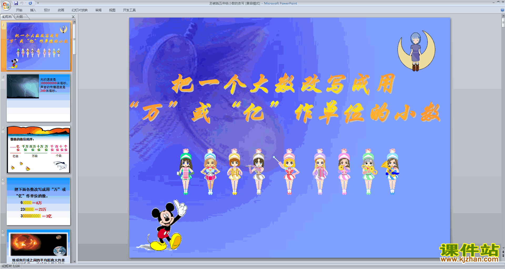The width and height of the screenshot is (505, 269).
Task: Click animation star icon beside slide 4
Action: click(3, 183)
